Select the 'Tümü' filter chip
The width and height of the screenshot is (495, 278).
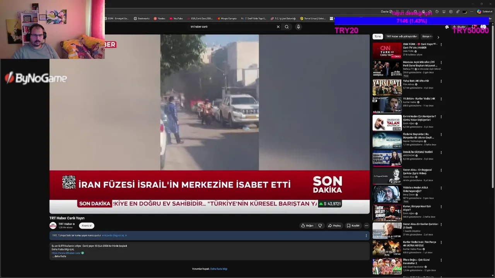[x=378, y=36]
